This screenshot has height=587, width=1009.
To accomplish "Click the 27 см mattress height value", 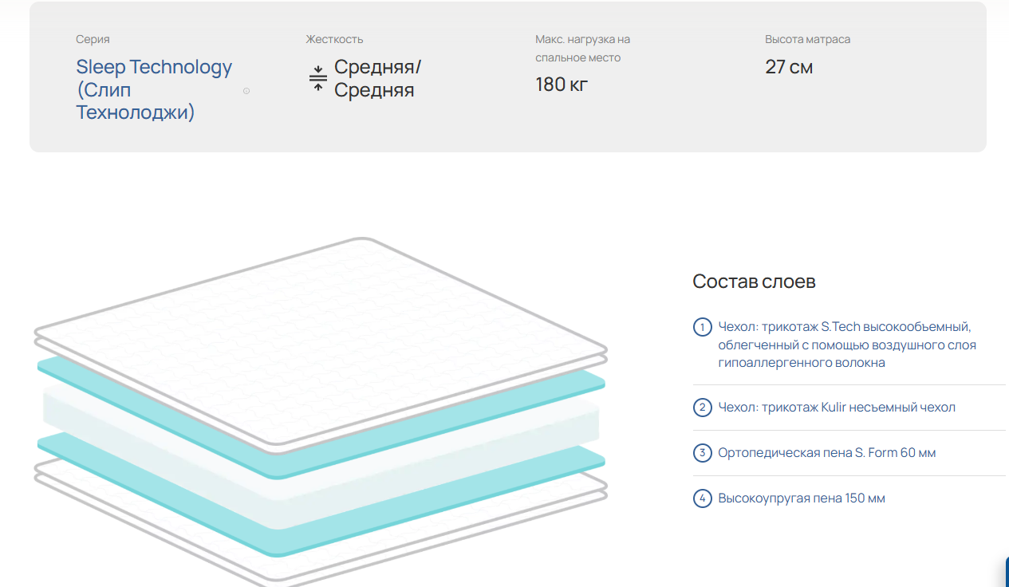I will tap(789, 67).
